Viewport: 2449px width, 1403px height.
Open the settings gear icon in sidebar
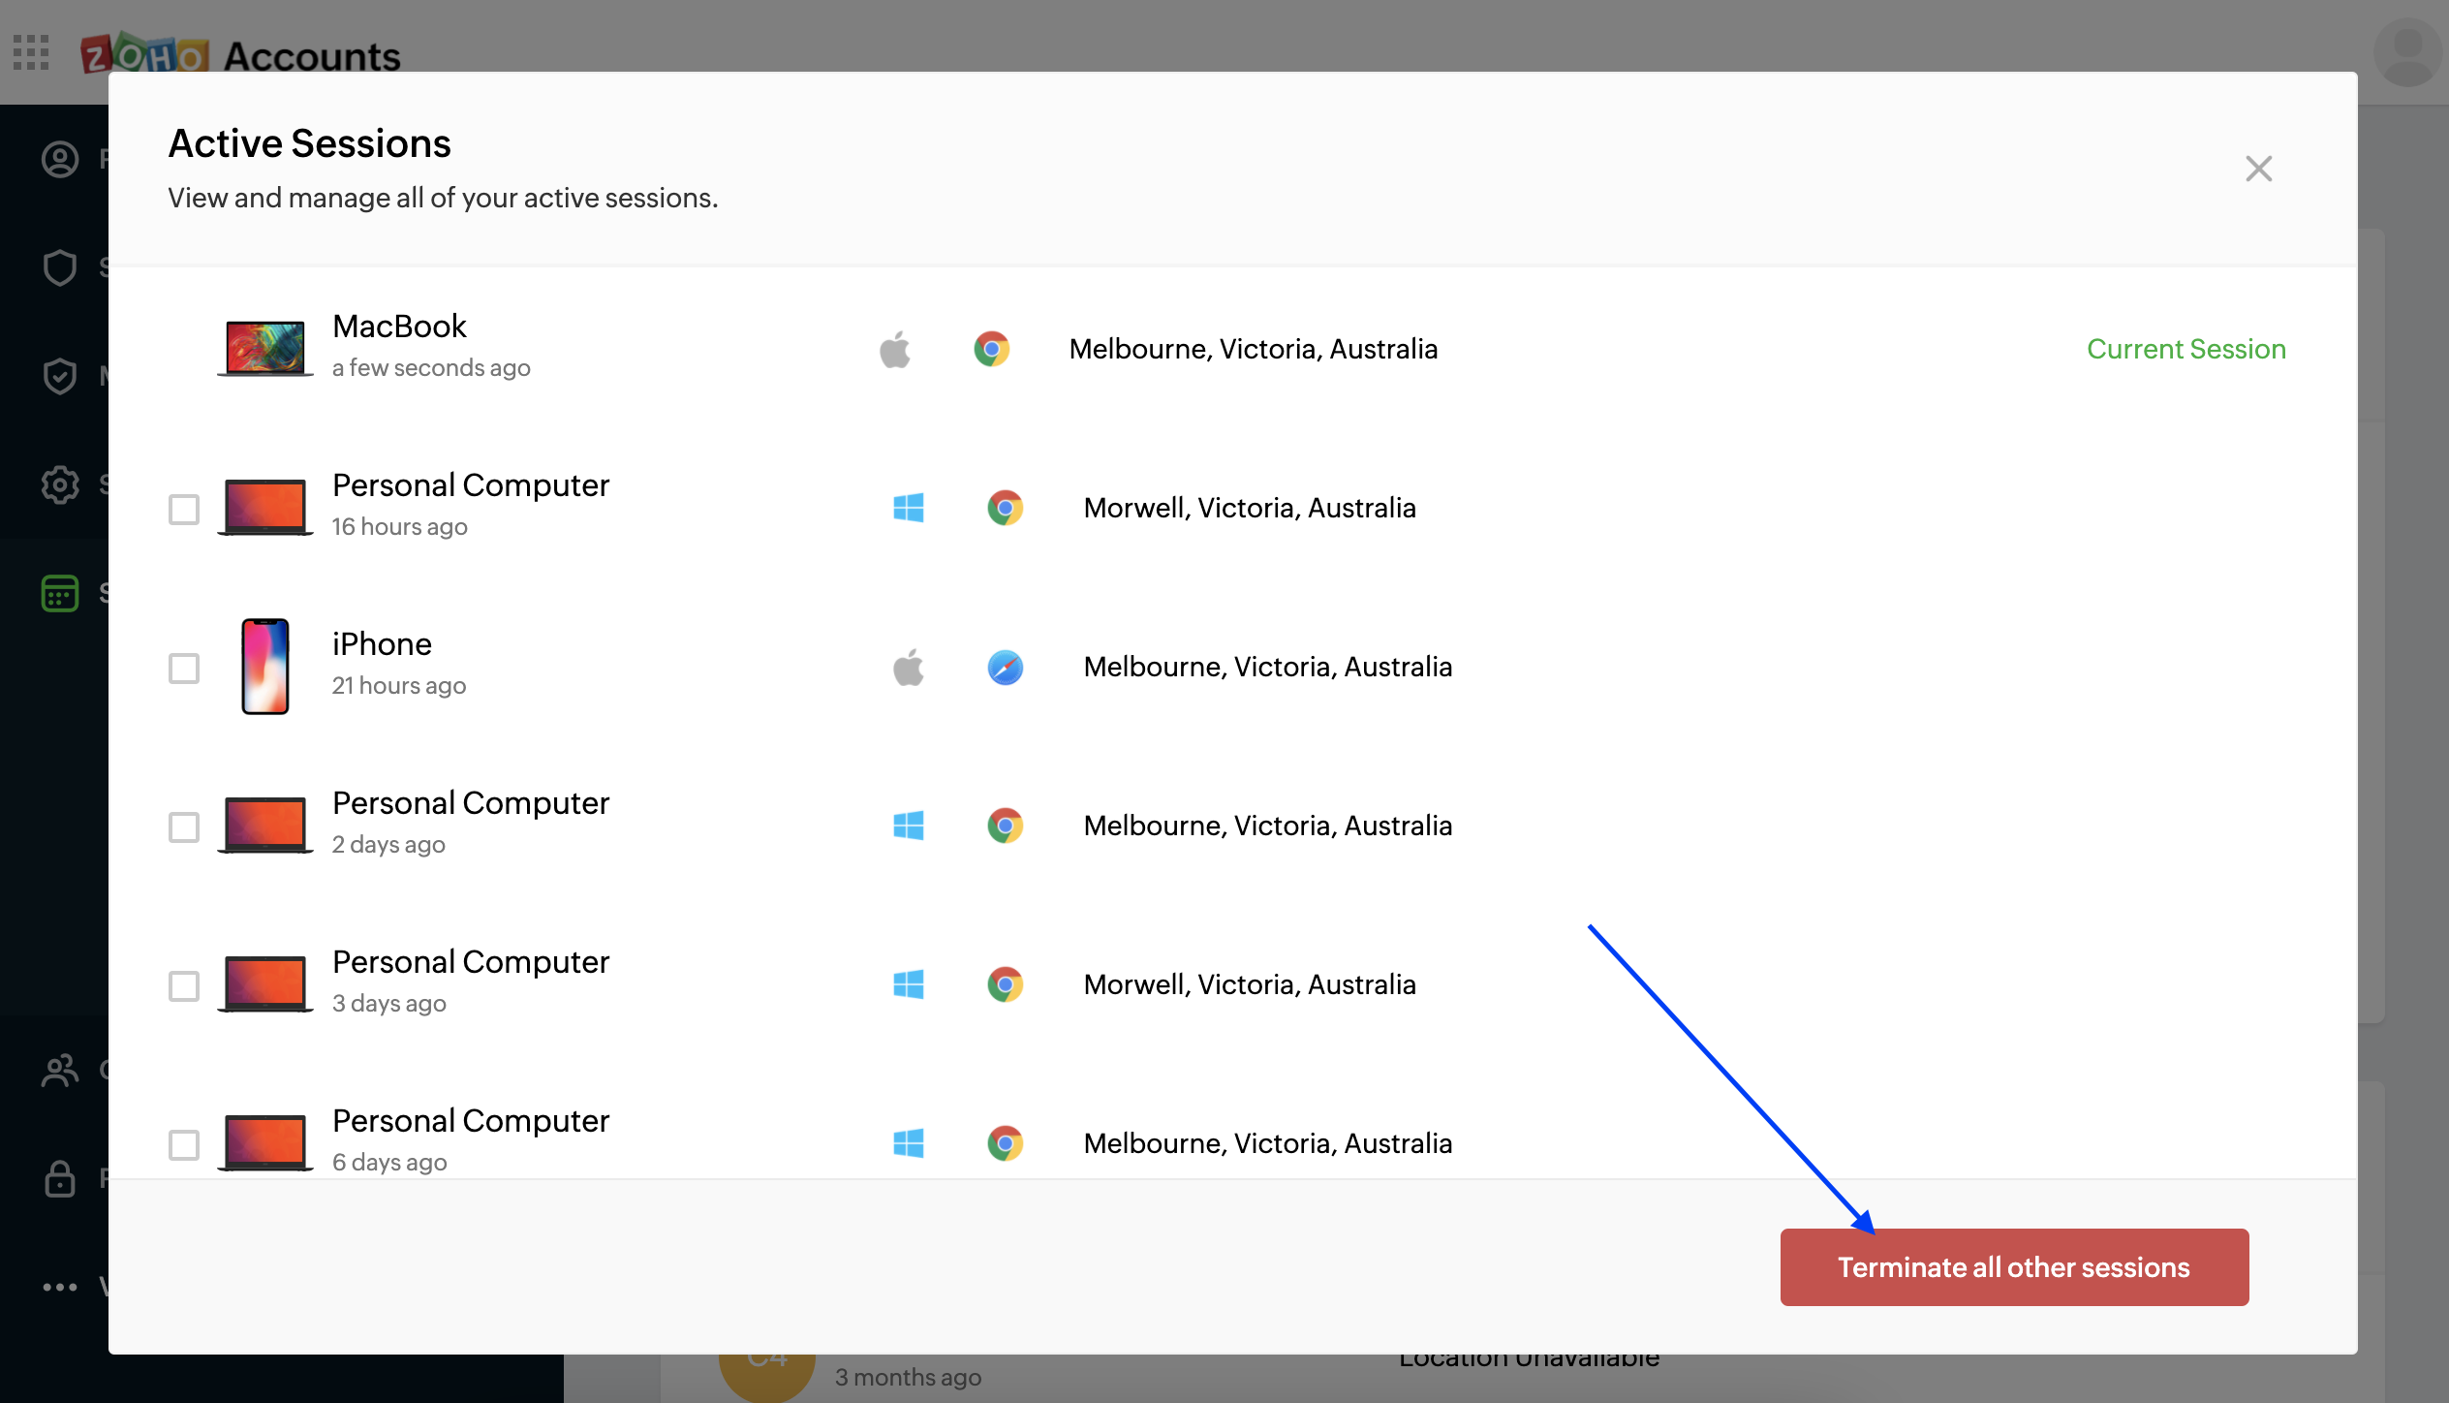click(60, 484)
